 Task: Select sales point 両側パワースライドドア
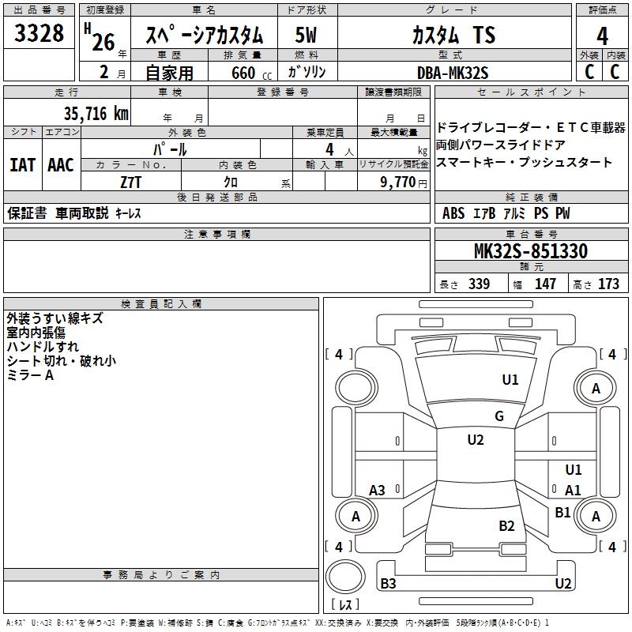(x=501, y=145)
